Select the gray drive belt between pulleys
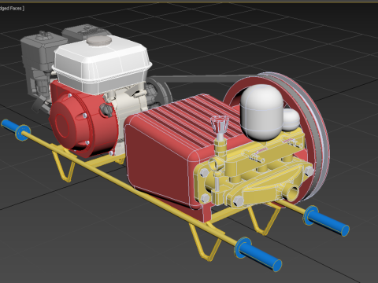 tap(205, 78)
